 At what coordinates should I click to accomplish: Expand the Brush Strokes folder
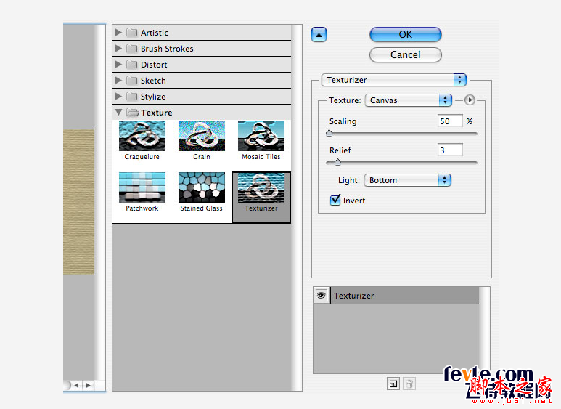pyautogui.click(x=118, y=49)
